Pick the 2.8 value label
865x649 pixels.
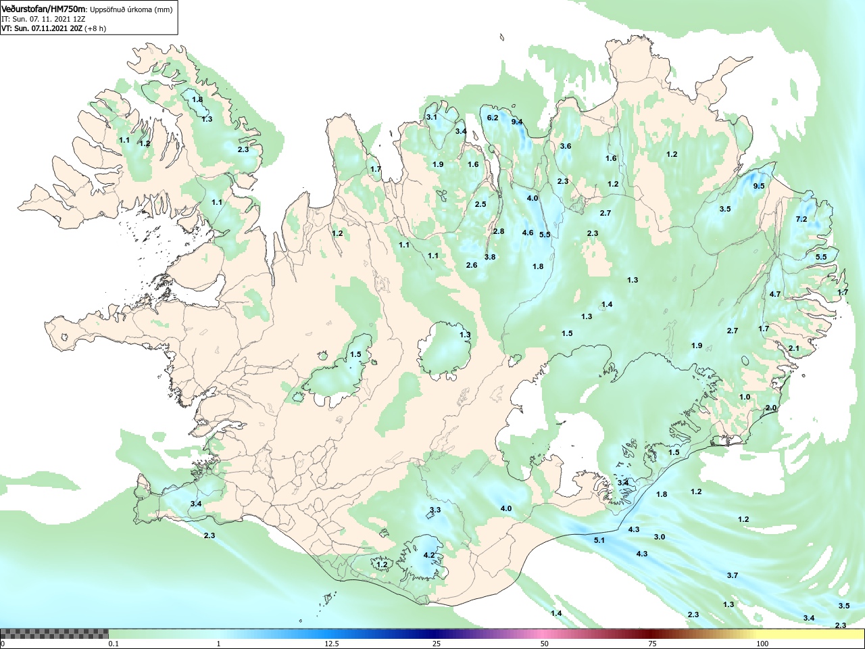pyautogui.click(x=499, y=231)
